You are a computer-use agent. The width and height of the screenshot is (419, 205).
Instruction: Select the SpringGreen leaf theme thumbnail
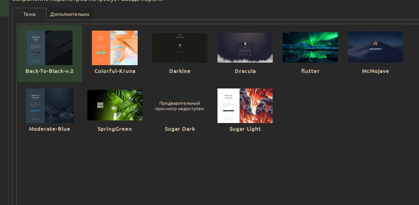pyautogui.click(x=115, y=105)
